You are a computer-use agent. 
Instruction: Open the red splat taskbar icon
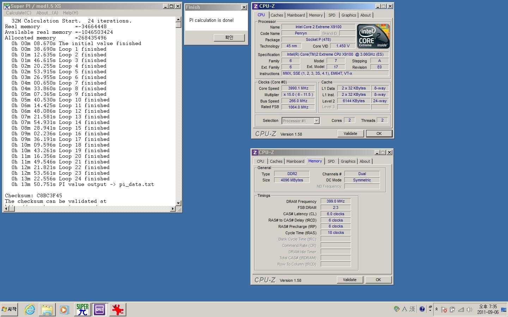117,310
